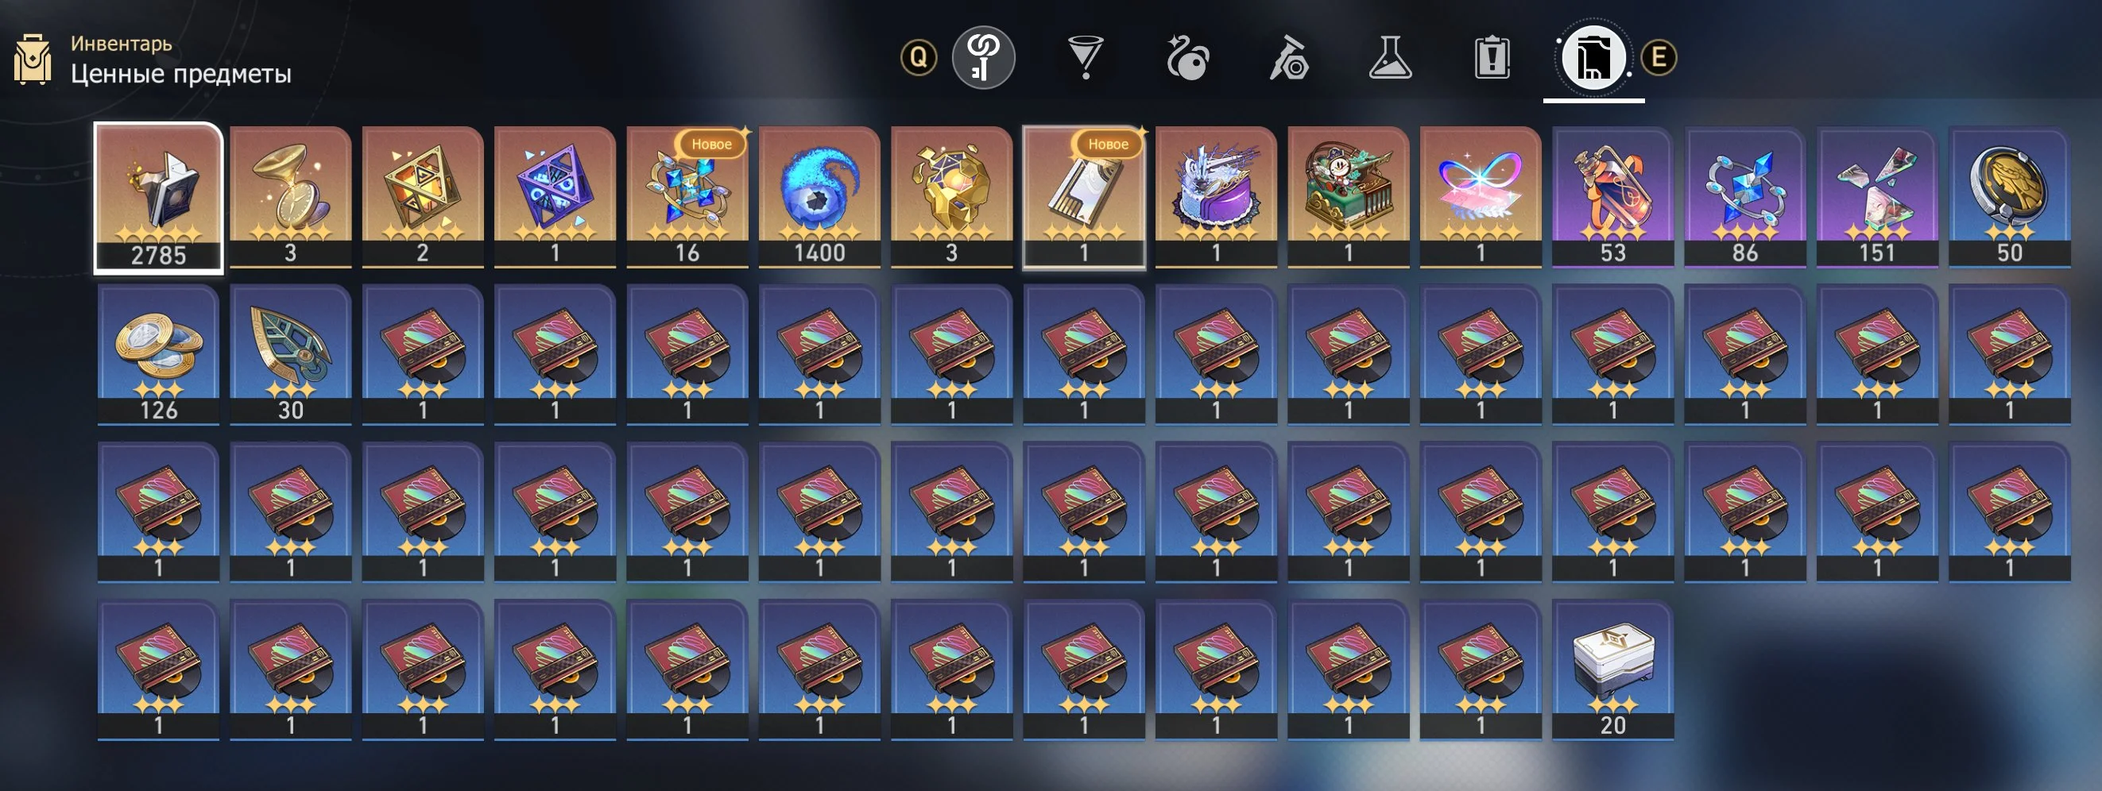This screenshot has height=791, width=2102.
Task: Open the new ticket item marked Новое
Action: tap(1084, 197)
